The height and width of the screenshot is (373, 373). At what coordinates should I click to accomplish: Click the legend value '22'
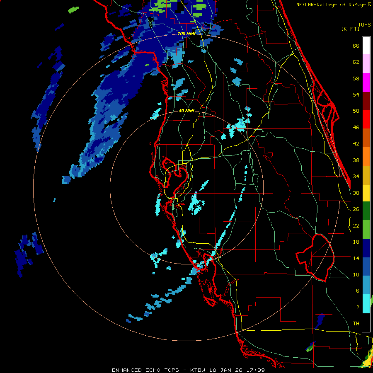pyautogui.click(x=356, y=226)
